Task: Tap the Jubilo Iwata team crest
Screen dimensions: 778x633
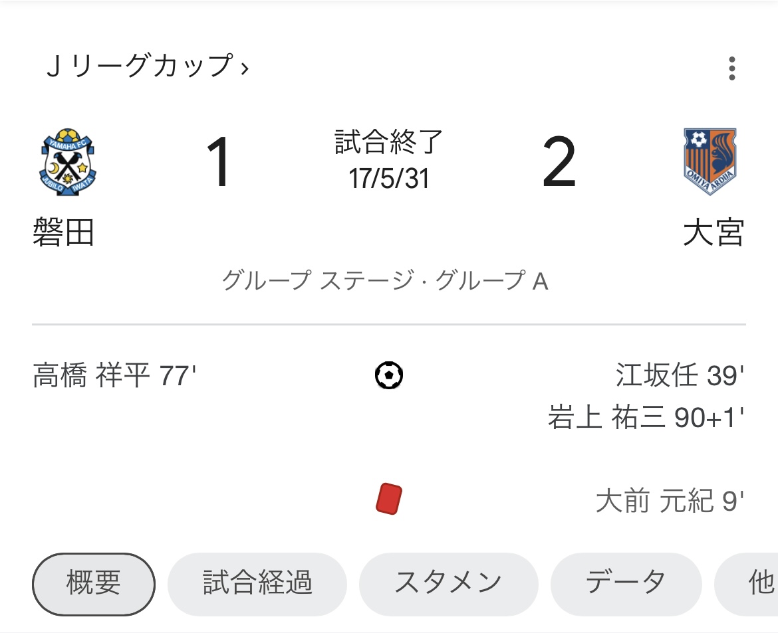Action: (67, 162)
